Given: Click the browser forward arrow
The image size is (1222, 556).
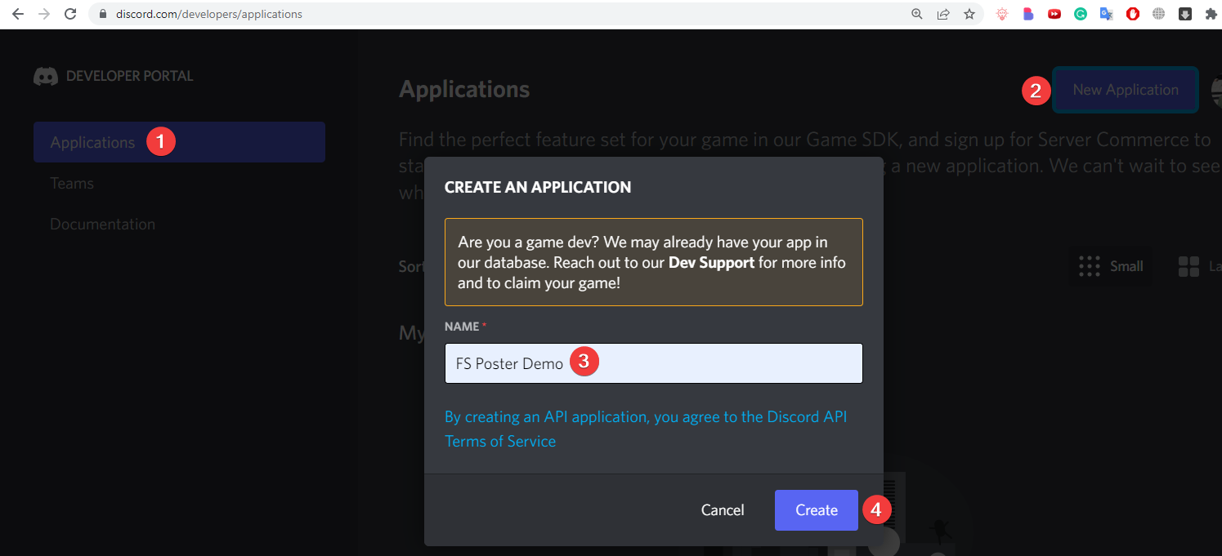Looking at the screenshot, I should (43, 14).
